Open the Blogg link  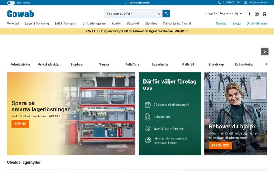(236, 24)
